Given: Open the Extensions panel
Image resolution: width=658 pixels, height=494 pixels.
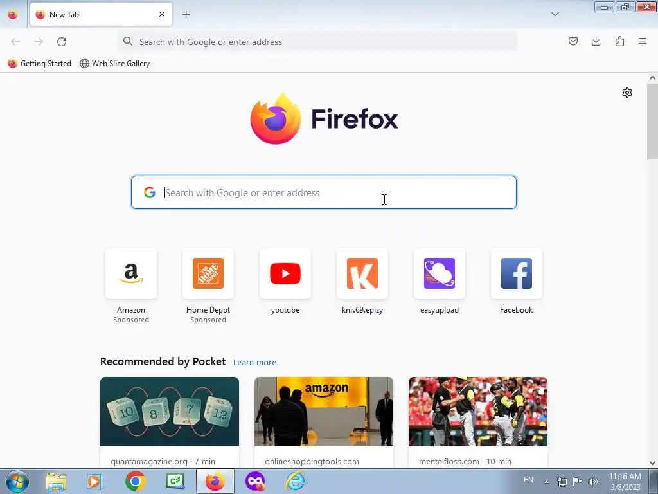Looking at the screenshot, I should [x=619, y=41].
